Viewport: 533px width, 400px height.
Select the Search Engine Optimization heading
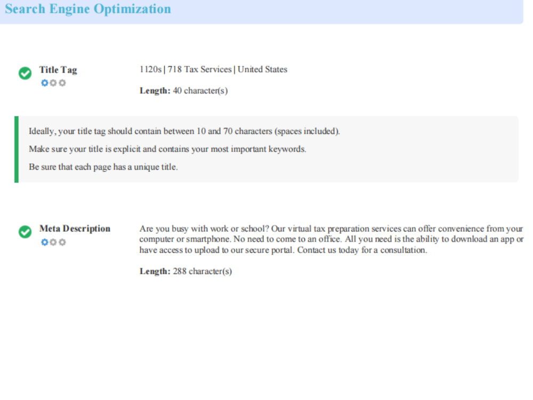tap(88, 9)
